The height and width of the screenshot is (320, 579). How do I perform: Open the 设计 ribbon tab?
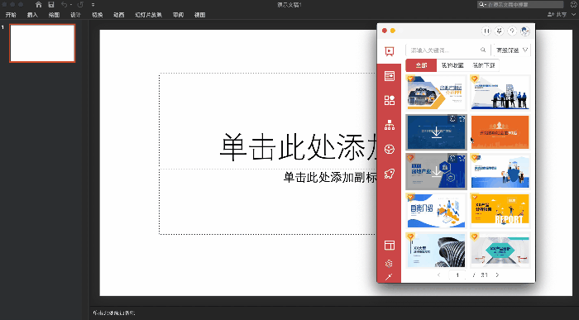(75, 15)
